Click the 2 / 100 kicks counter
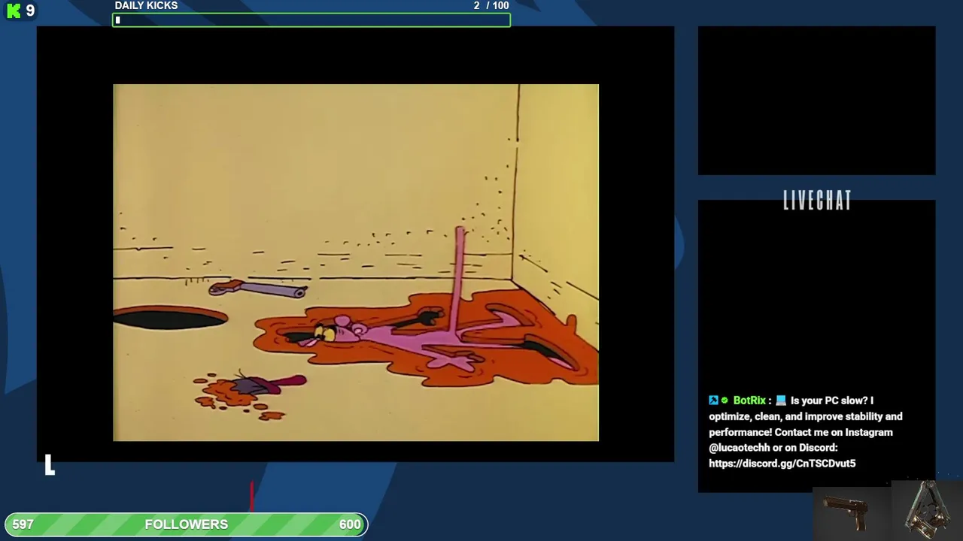Image resolution: width=963 pixels, height=541 pixels. (x=491, y=6)
